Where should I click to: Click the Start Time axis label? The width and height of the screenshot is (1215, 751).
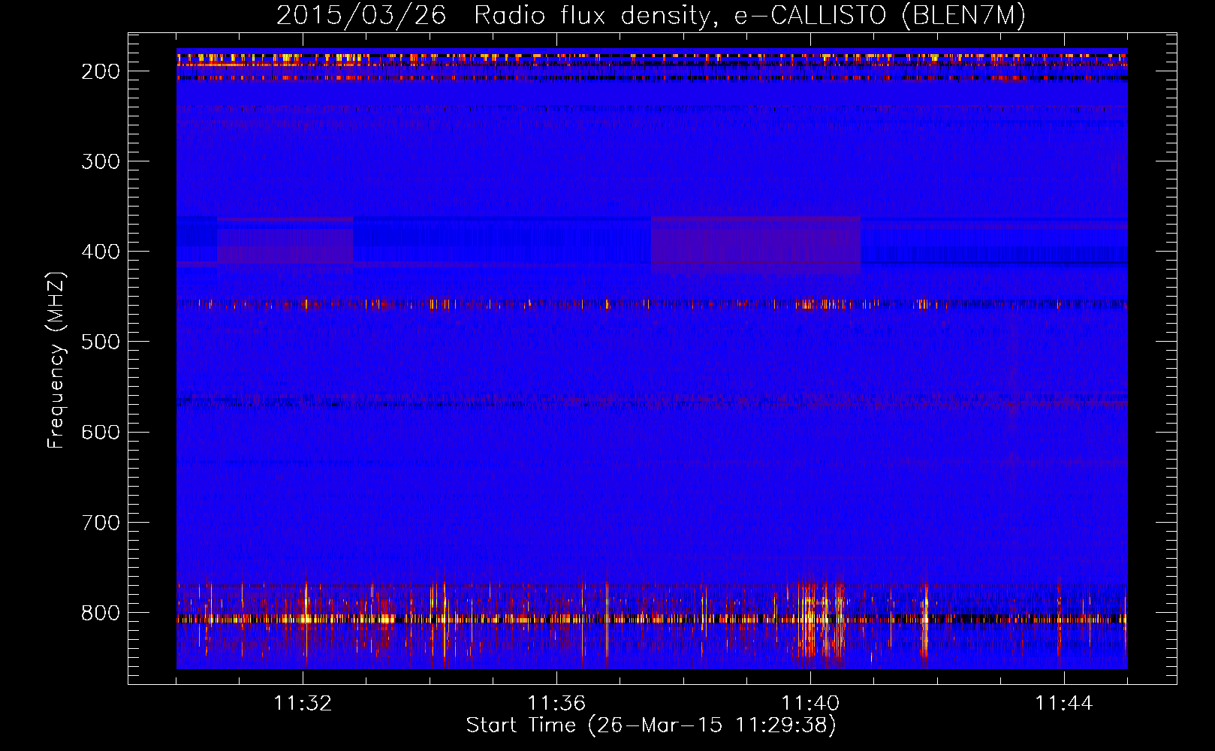[651, 725]
